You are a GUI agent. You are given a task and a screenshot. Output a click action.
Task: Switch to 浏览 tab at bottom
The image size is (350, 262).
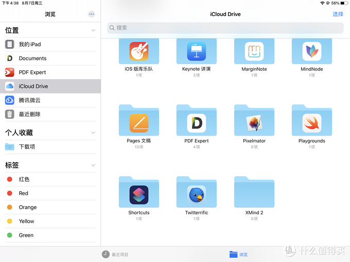click(239, 254)
